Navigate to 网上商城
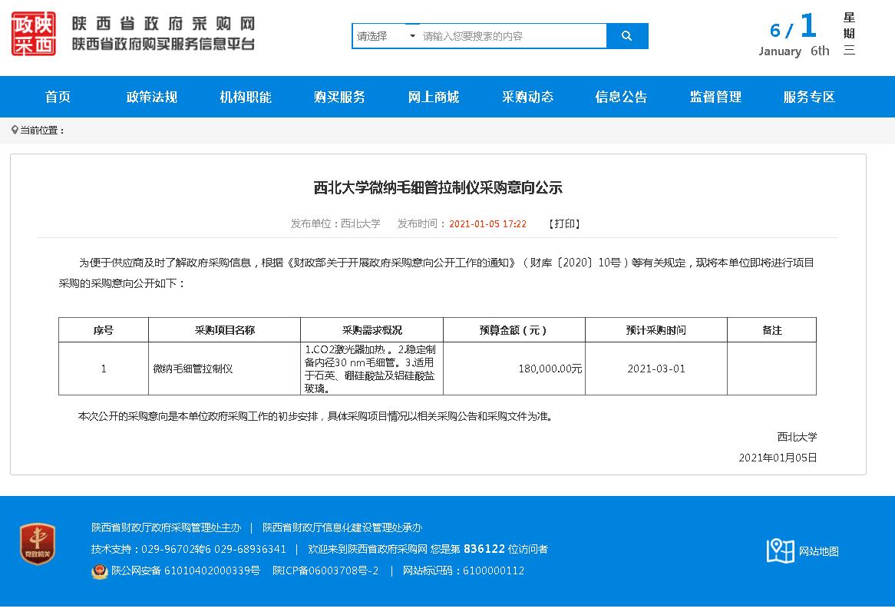This screenshot has height=615, width=895. coord(434,97)
